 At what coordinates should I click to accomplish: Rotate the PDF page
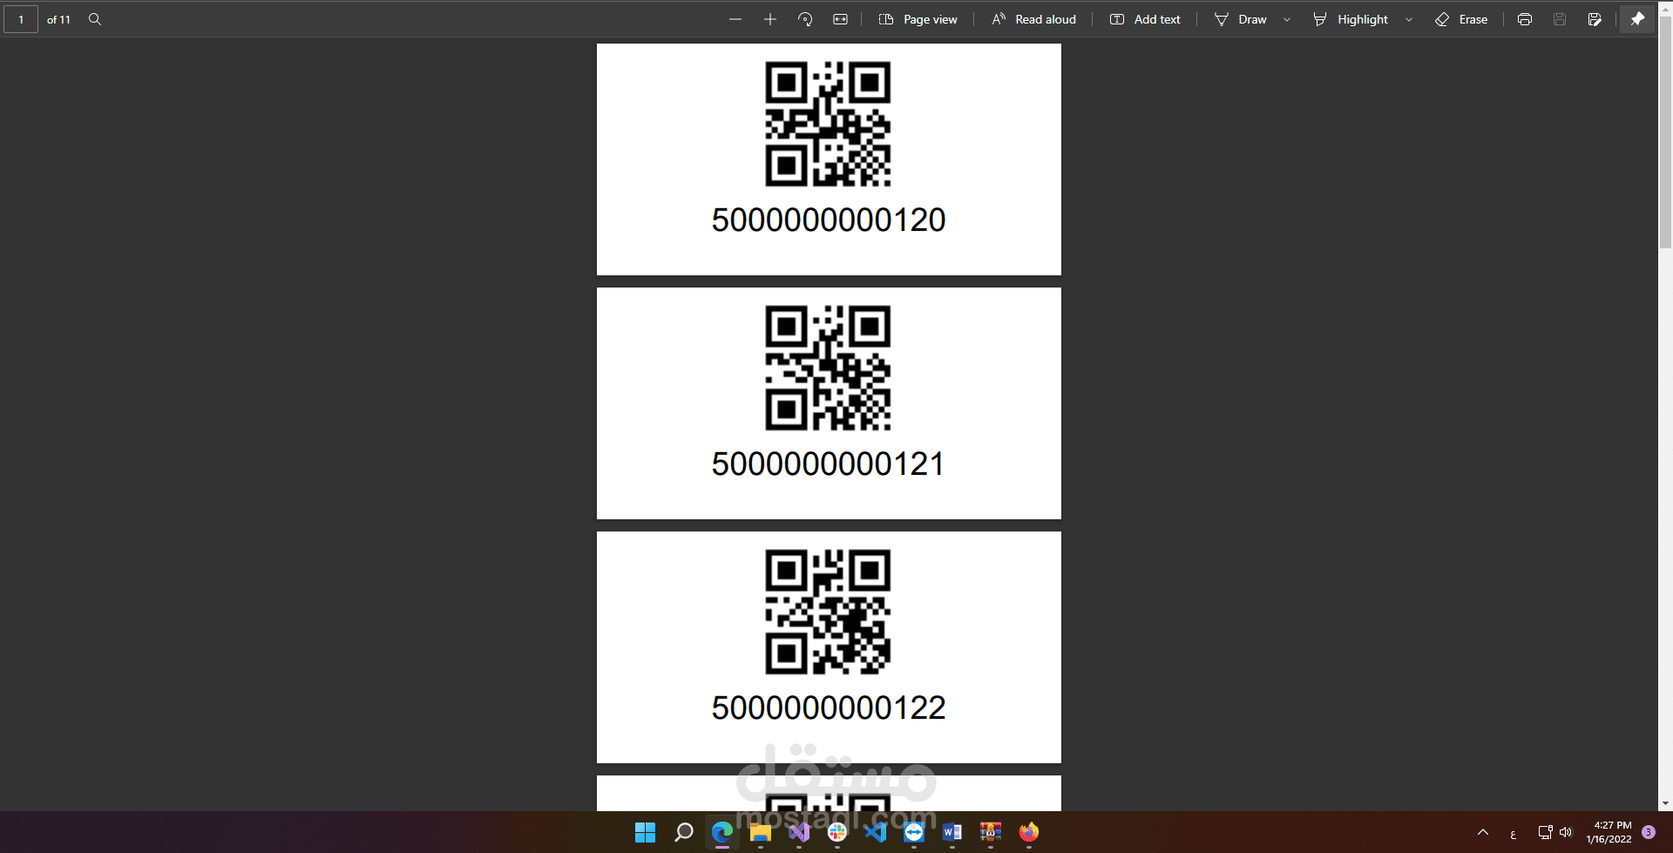point(805,19)
